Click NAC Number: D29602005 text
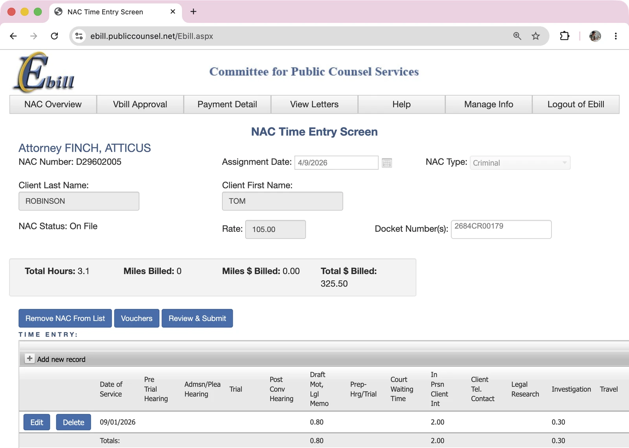629x448 pixels. pos(70,162)
